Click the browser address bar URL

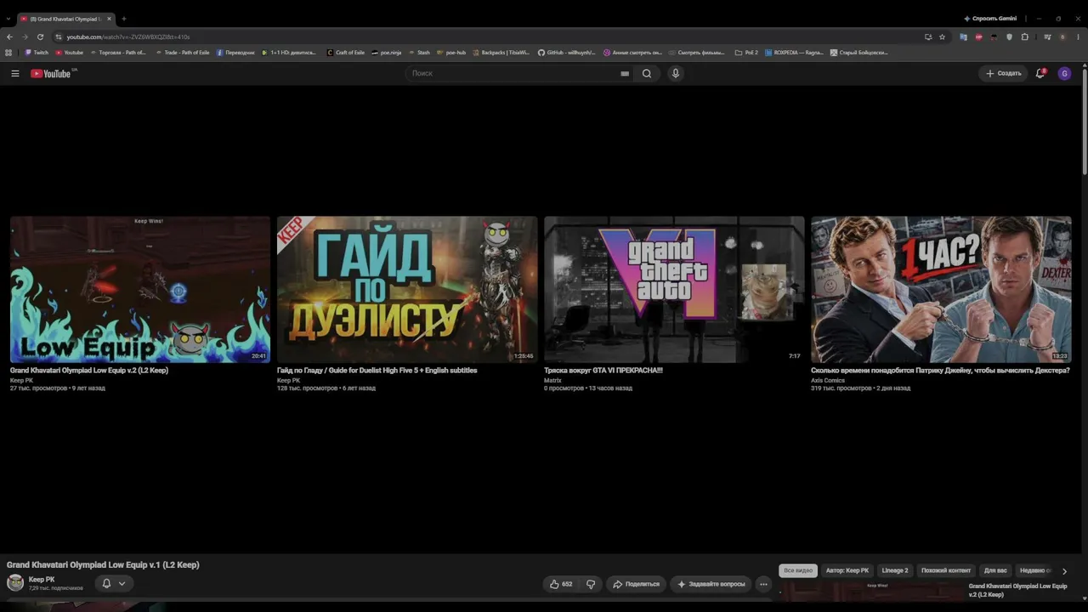[128, 37]
